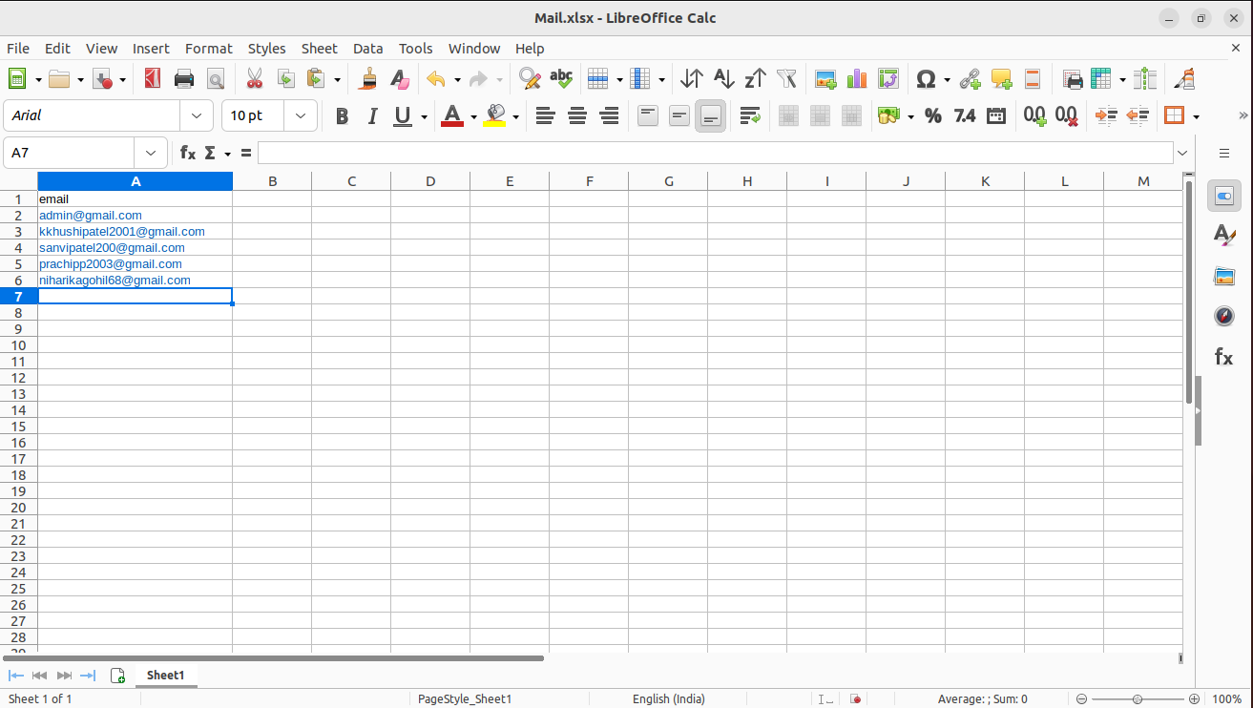The width and height of the screenshot is (1253, 708).
Task: Open Font Size dropdown list
Action: click(301, 115)
